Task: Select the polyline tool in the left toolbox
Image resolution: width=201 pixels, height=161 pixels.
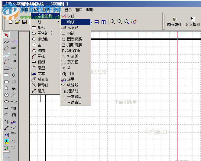Action: click(6, 42)
